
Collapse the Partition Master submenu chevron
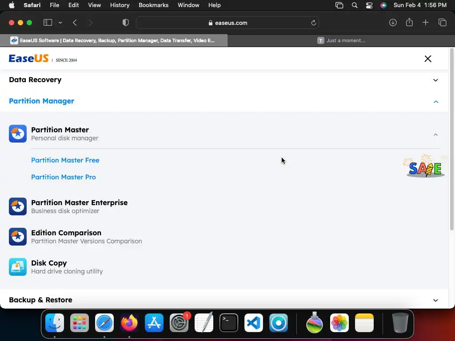435,135
